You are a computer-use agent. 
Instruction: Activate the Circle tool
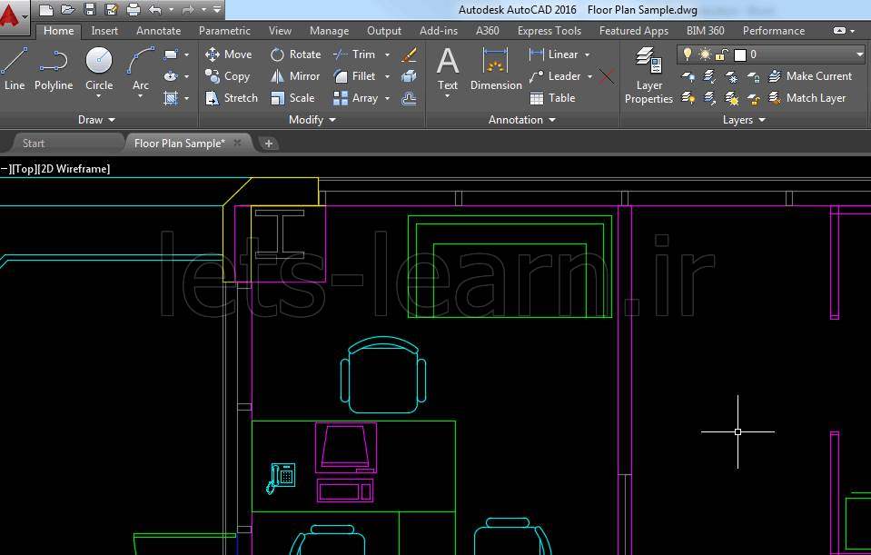coord(99,69)
